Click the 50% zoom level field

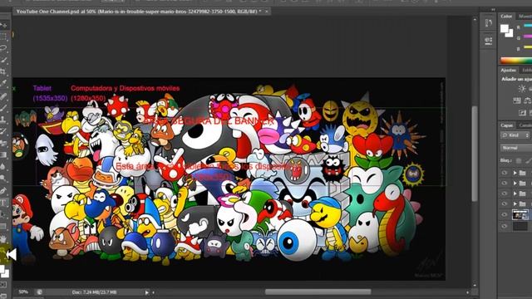23,292
